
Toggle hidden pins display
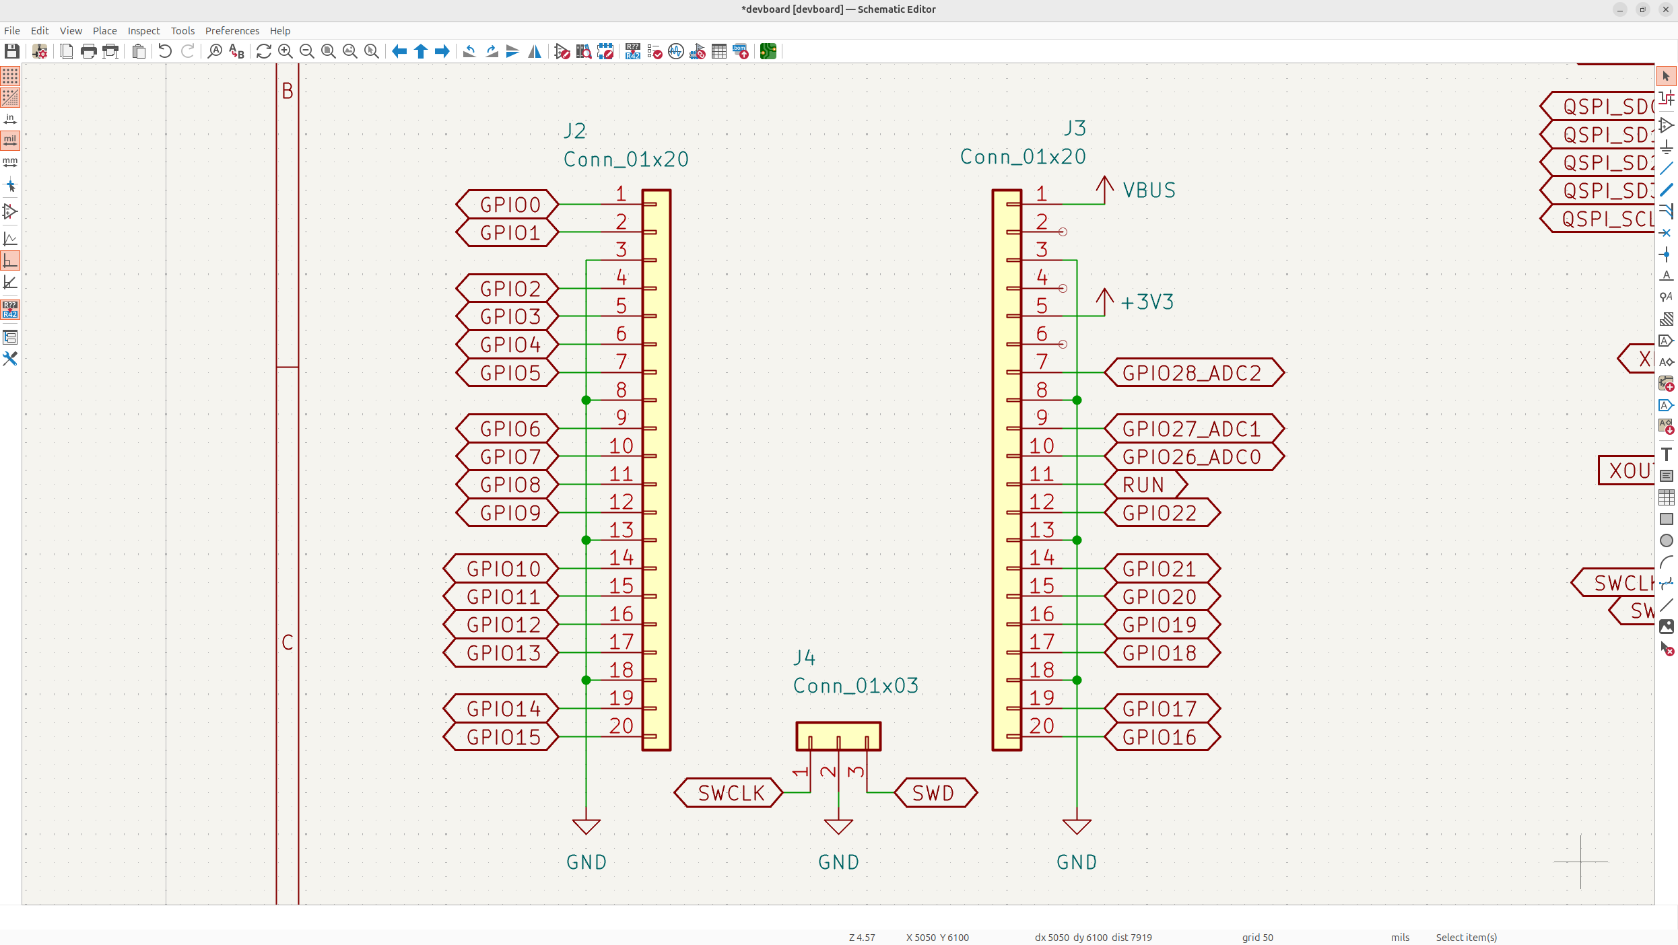(x=10, y=211)
